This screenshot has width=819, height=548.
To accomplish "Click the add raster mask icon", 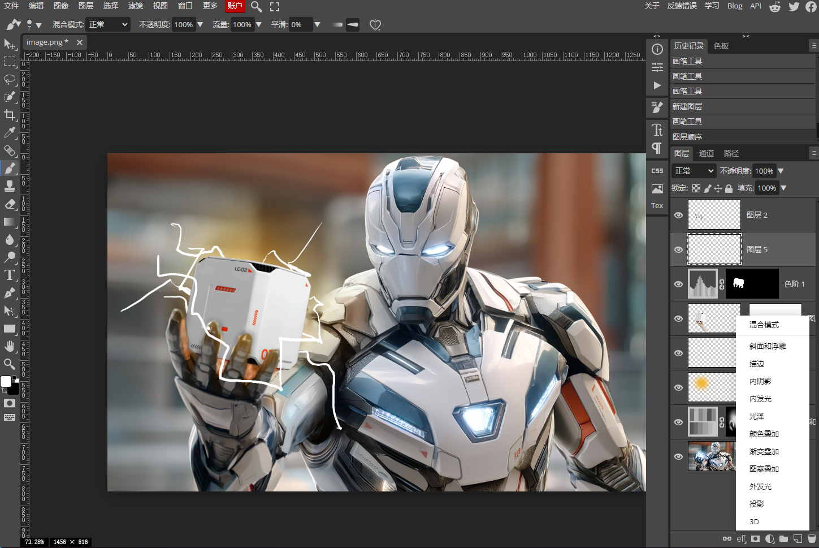I will 755,539.
